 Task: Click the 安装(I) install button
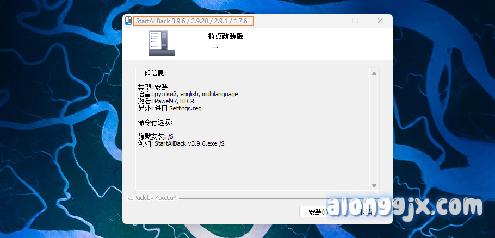click(318, 212)
